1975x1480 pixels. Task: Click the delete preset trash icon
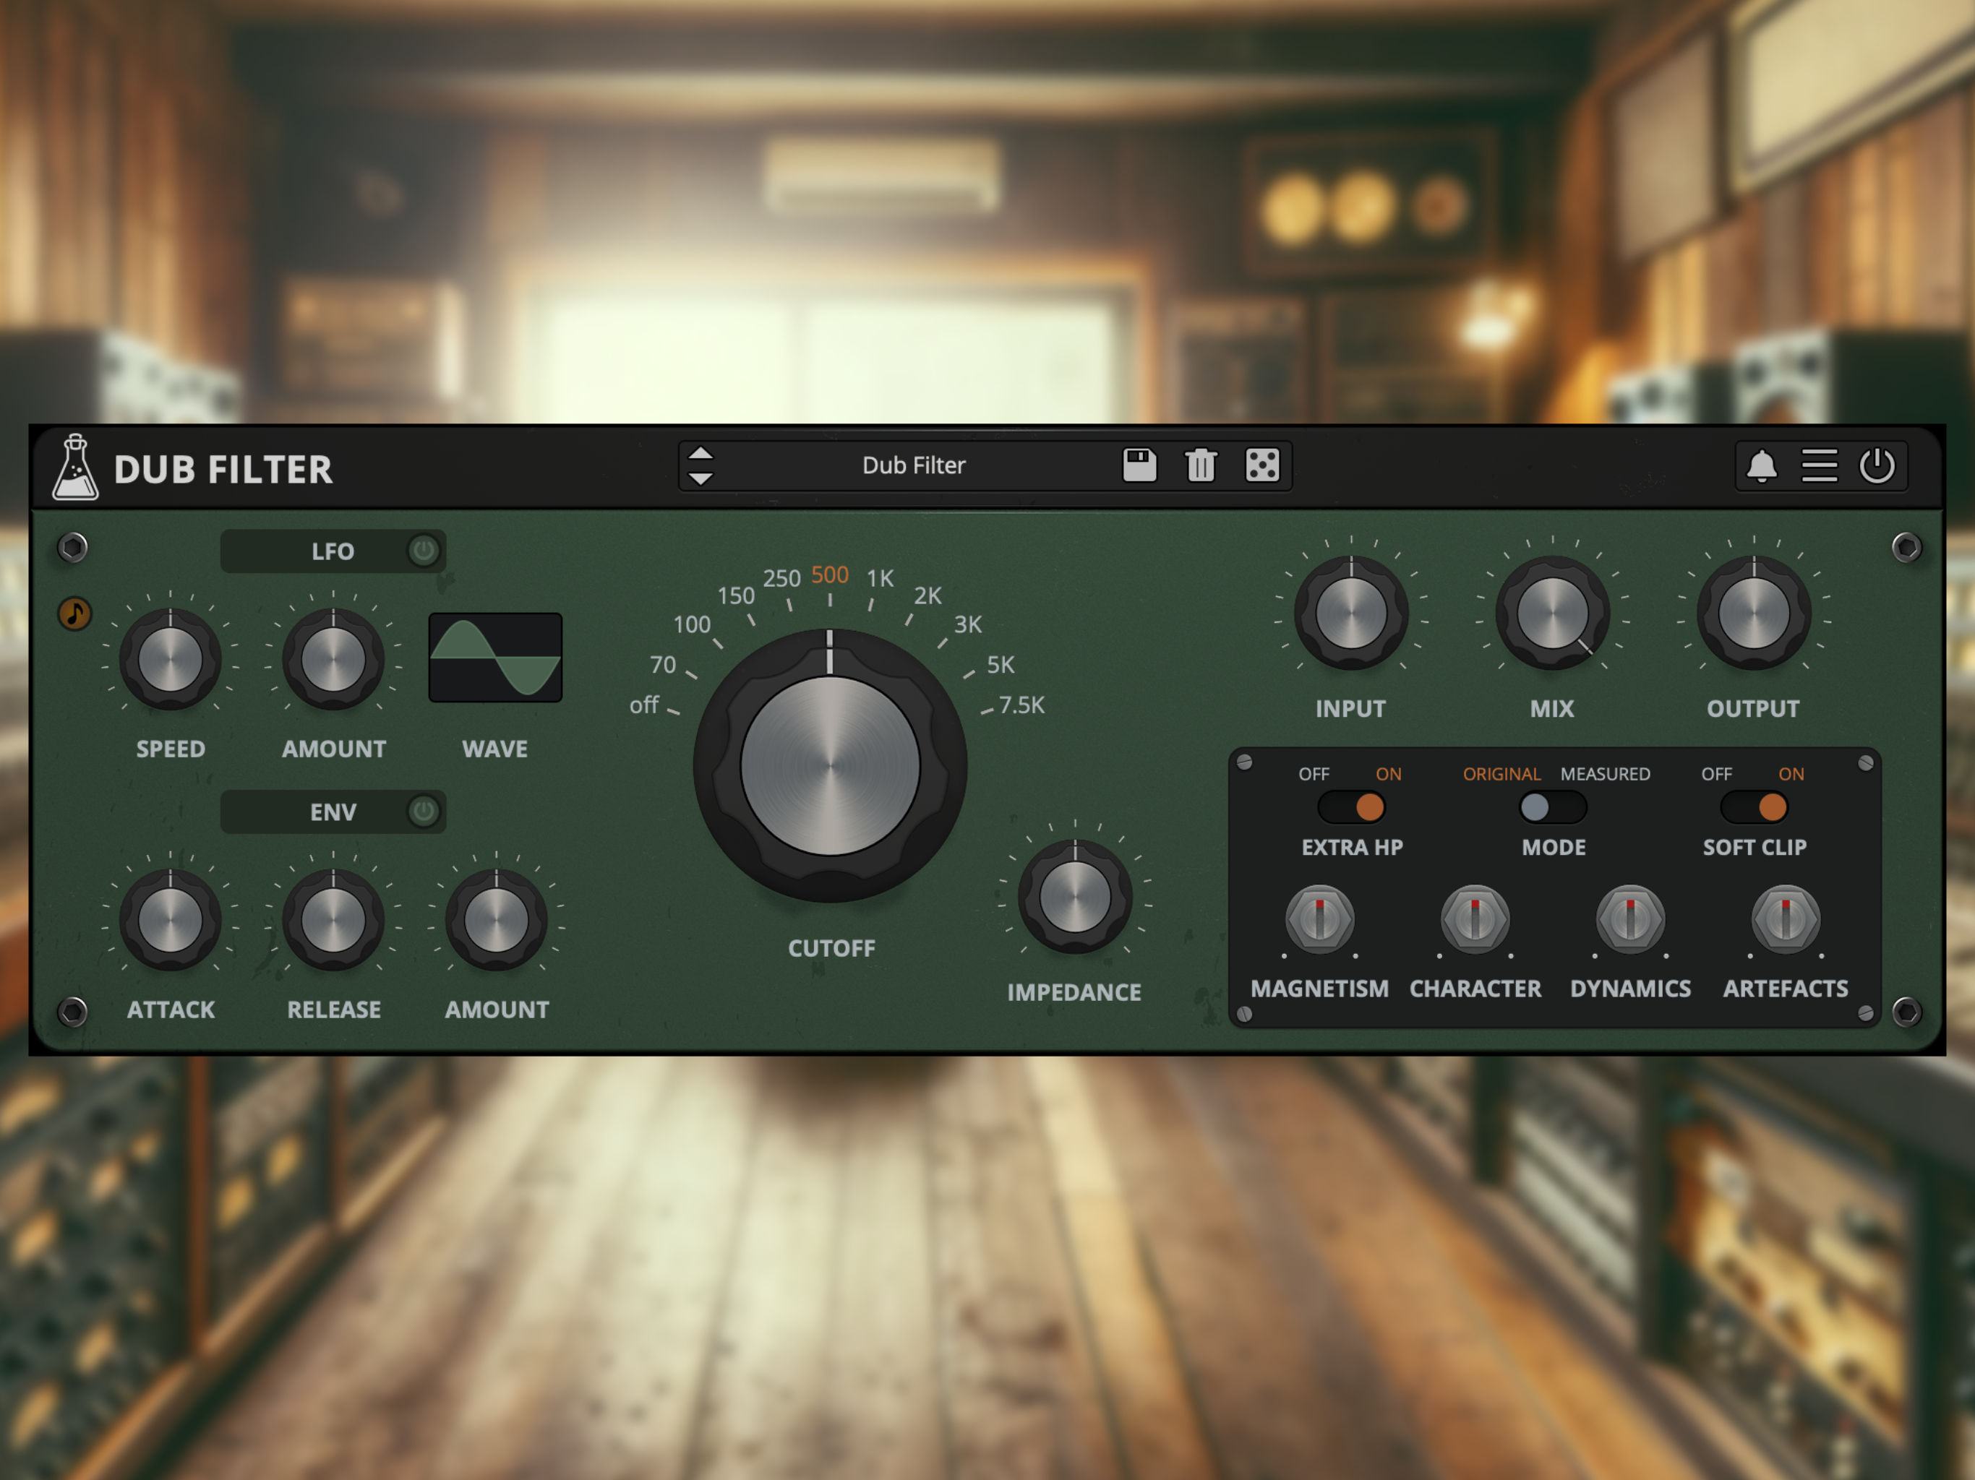pyautogui.click(x=1201, y=465)
